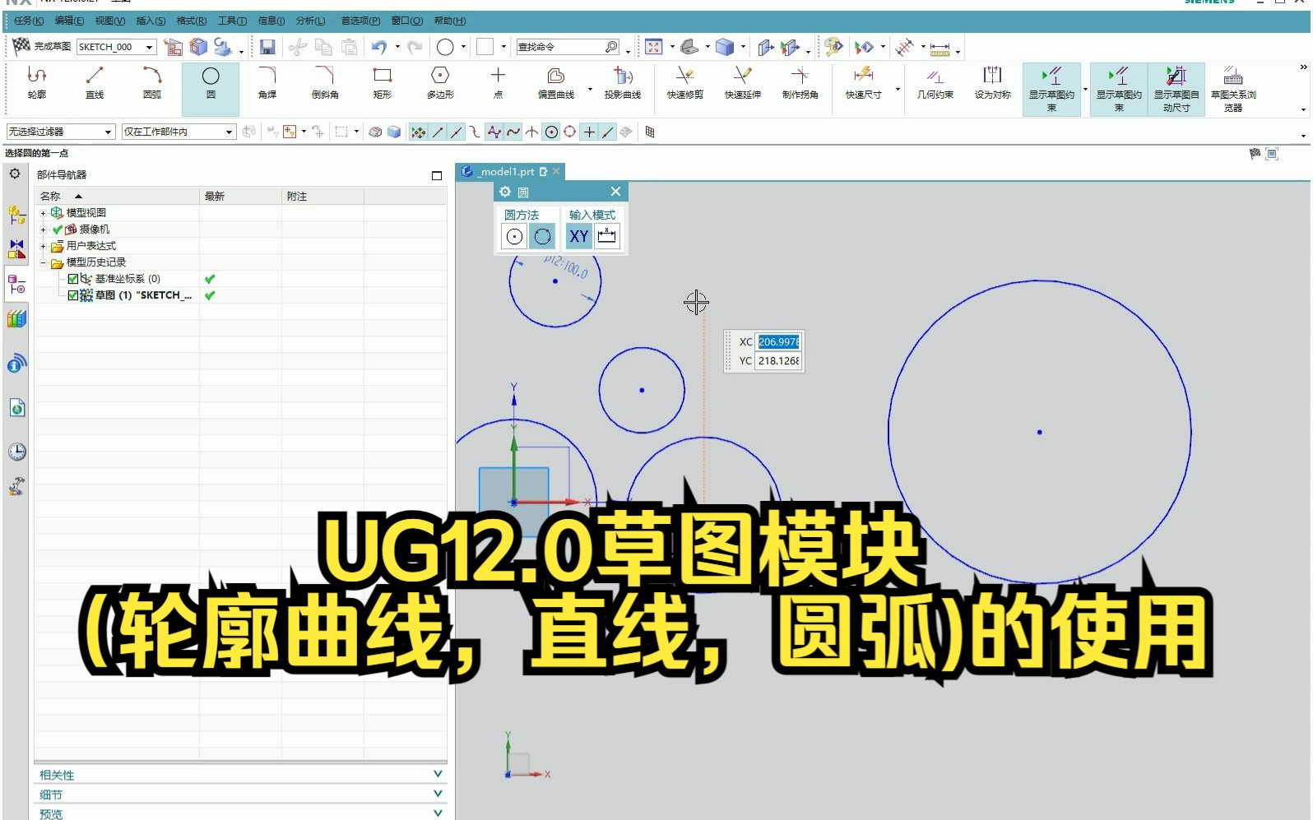Click the 完成草图 finish sketch button
The height and width of the screenshot is (820, 1313).
41,47
